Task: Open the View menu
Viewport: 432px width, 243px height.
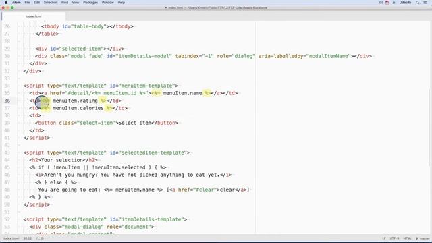Action: (x=76, y=3)
